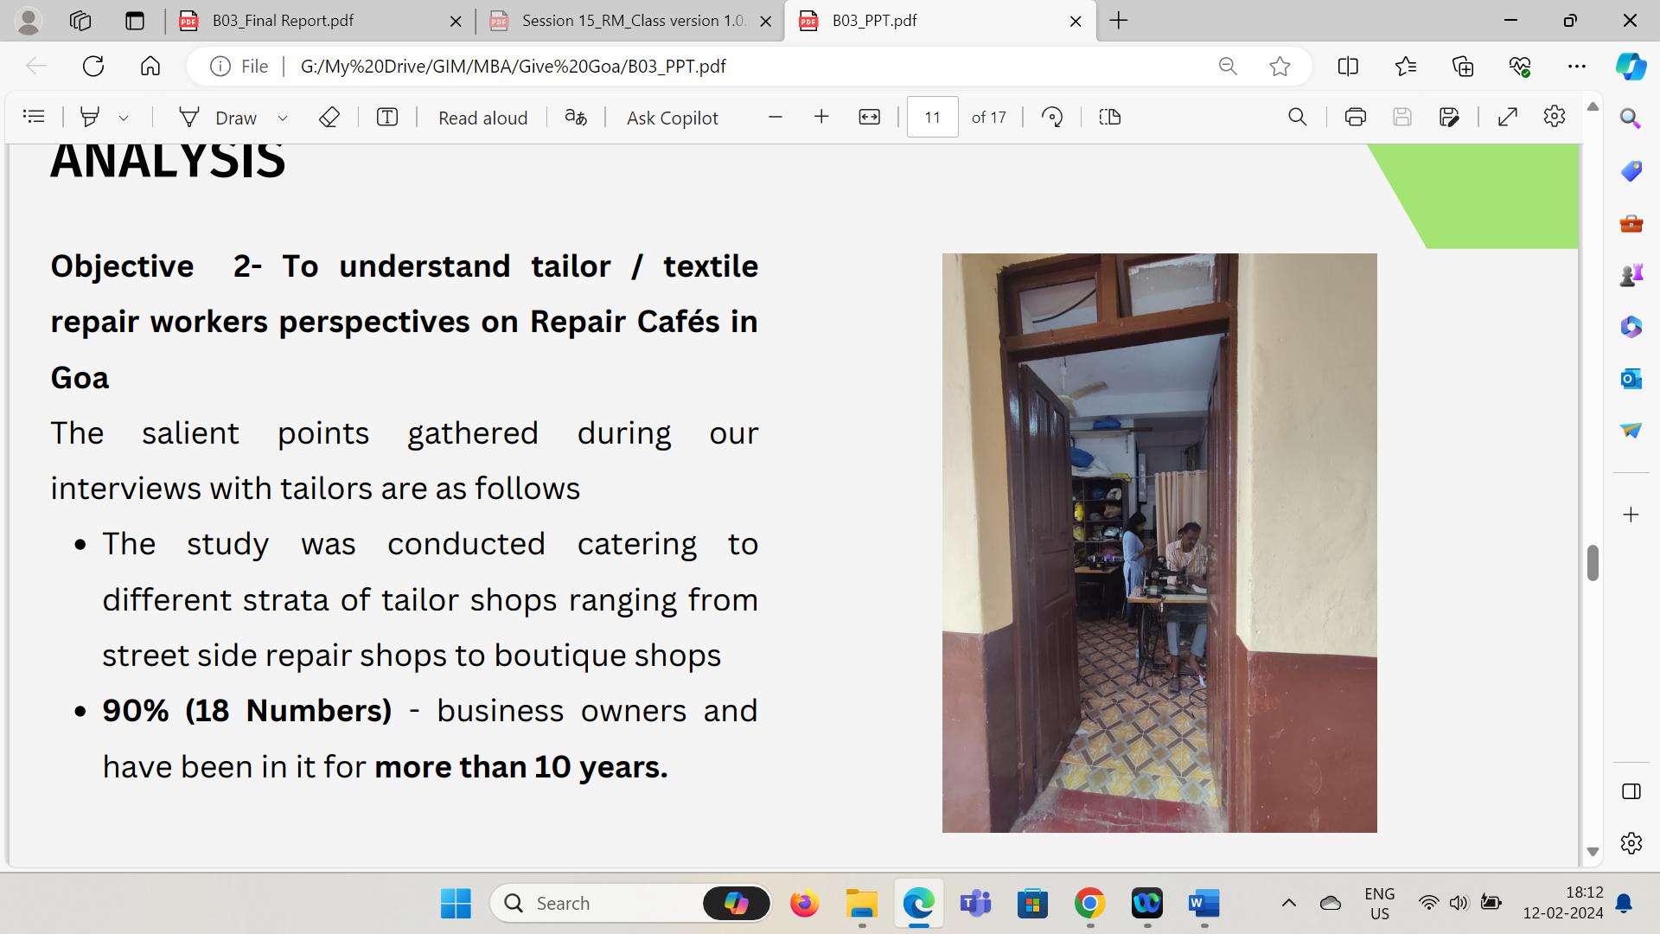Click the Ask Copilot button
Viewport: 1660px width, 934px height.
pyautogui.click(x=672, y=118)
